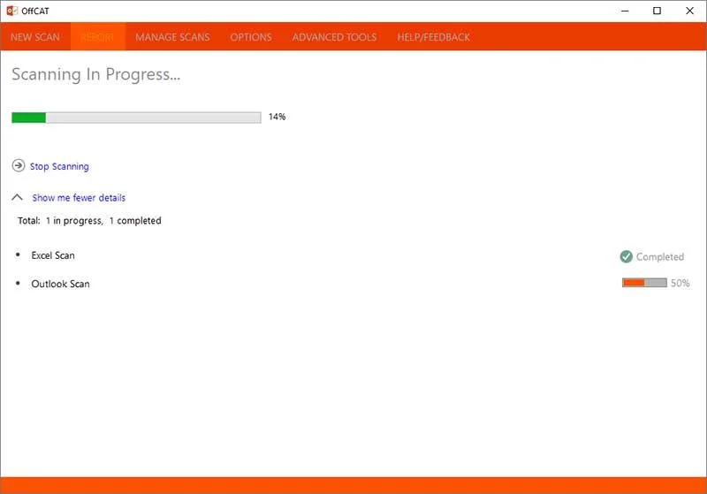Click the arrow icon beside Stop Scanning
This screenshot has width=707, height=494.
[19, 166]
